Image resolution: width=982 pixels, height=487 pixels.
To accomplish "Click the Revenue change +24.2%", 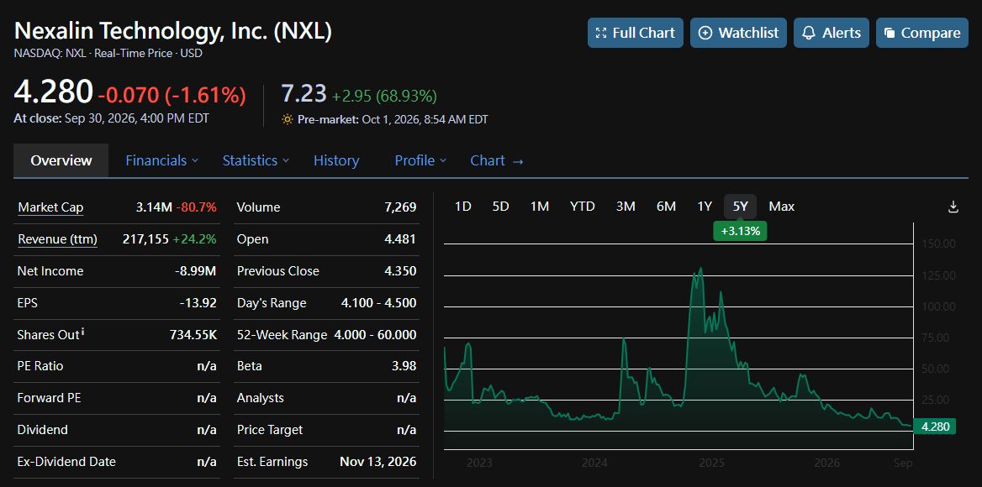I will click(195, 238).
